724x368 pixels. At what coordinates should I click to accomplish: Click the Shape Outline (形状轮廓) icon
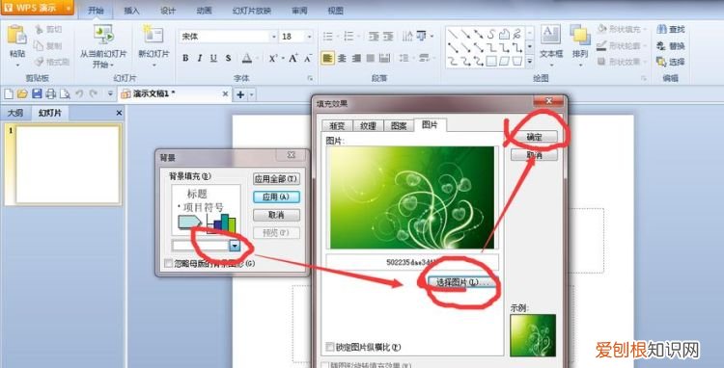tap(601, 46)
